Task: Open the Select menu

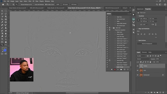Action: [x=25, y=1]
